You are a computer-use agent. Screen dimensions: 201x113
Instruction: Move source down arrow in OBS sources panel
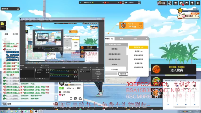tap(44, 79)
